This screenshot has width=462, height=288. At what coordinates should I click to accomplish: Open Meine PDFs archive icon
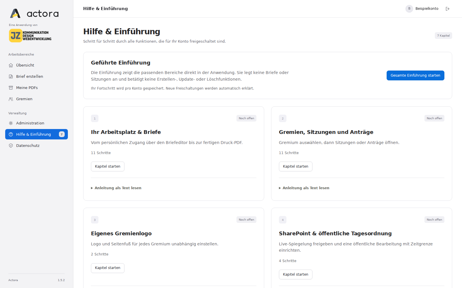[x=11, y=88]
